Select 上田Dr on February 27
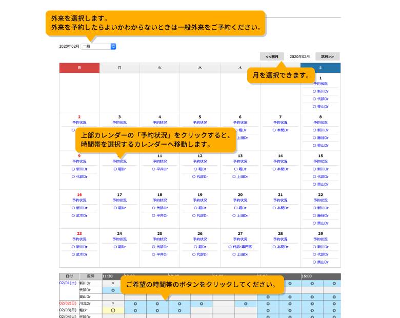This screenshot has width=400, height=318. point(240,254)
